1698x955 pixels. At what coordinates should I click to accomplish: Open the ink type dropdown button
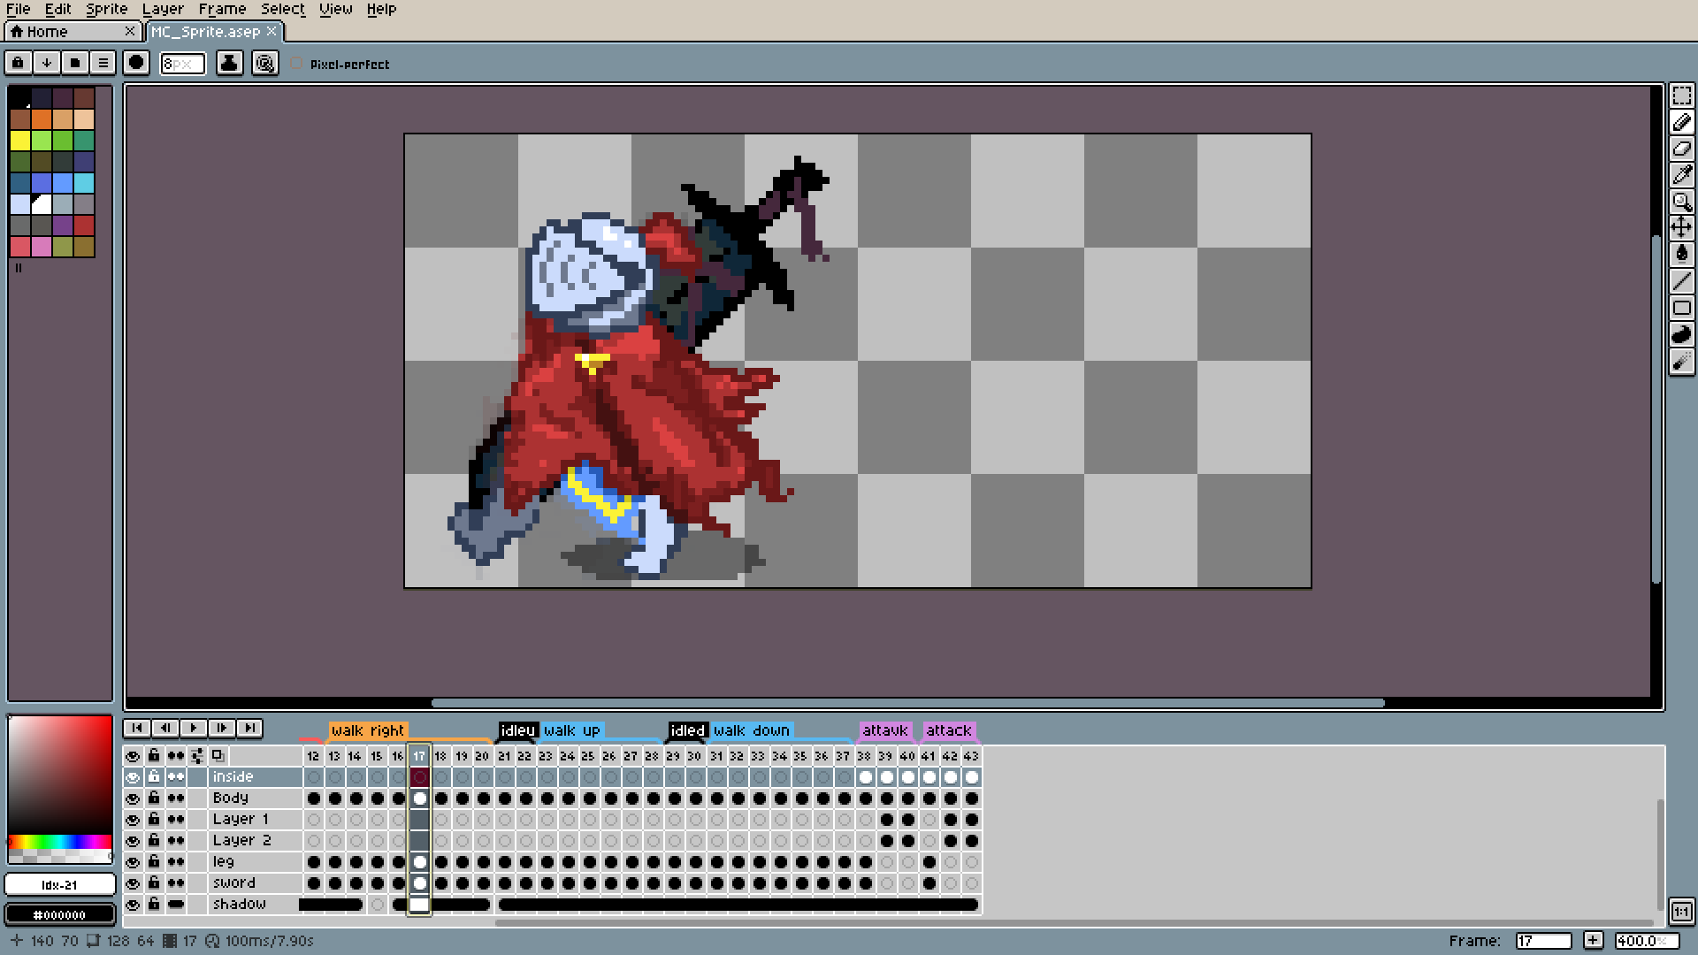[229, 63]
